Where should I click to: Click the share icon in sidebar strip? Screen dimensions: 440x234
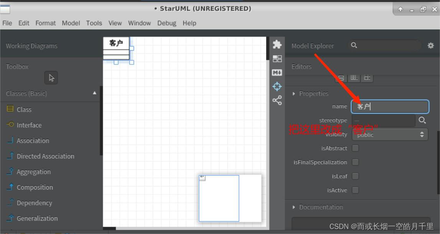(x=277, y=101)
